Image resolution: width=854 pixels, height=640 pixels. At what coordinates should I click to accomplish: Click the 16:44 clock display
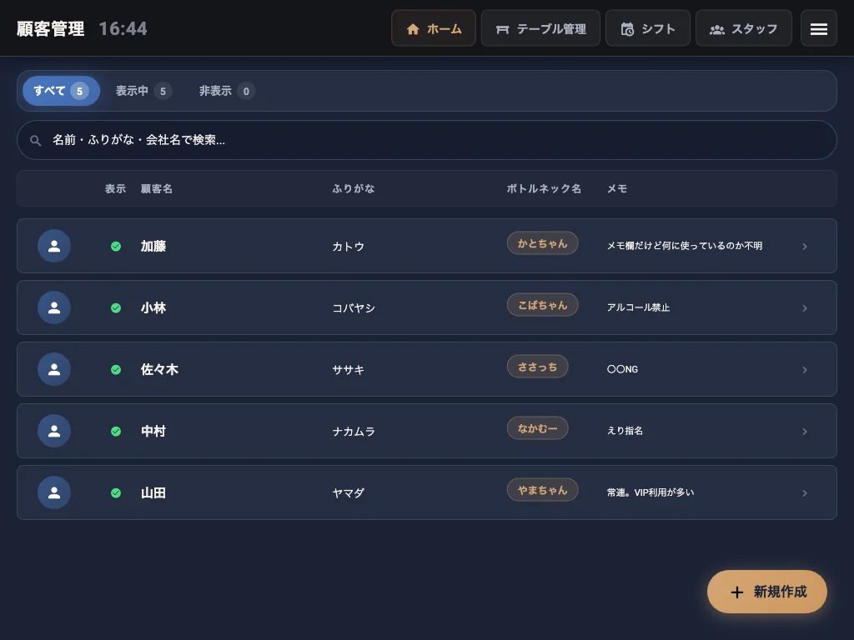123,28
